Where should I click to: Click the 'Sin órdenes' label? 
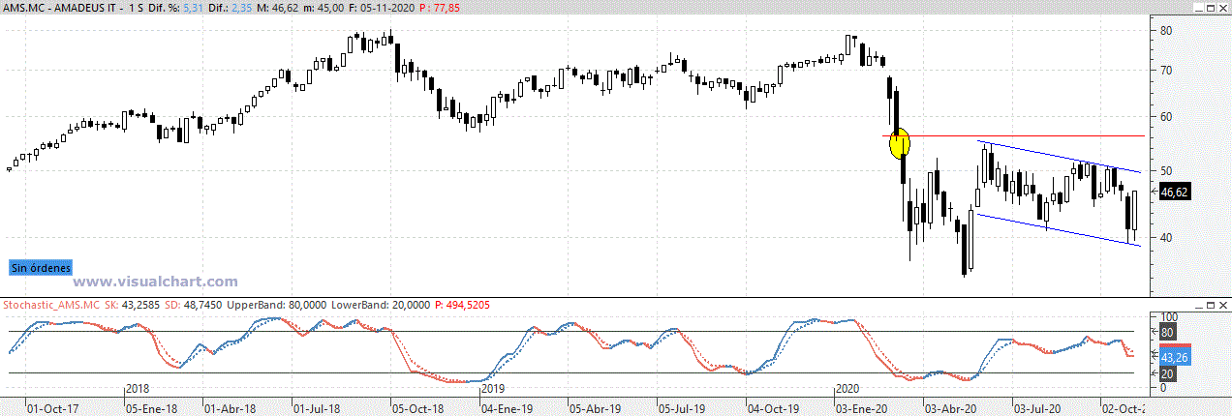click(x=41, y=267)
